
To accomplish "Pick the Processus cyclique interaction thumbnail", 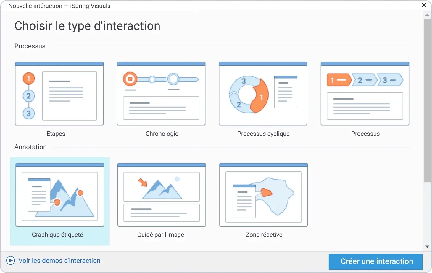I will pyautogui.click(x=263, y=94).
